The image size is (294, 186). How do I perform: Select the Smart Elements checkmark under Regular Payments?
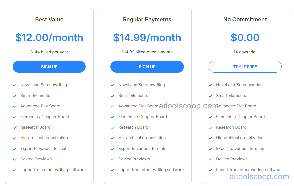(112, 96)
